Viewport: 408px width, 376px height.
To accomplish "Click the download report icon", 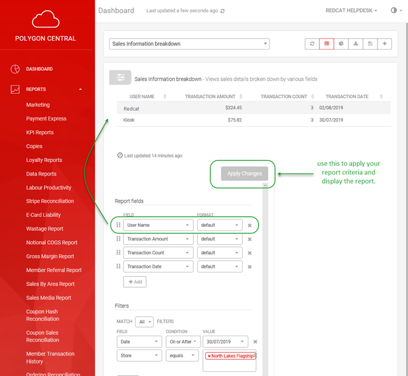I will (x=356, y=44).
